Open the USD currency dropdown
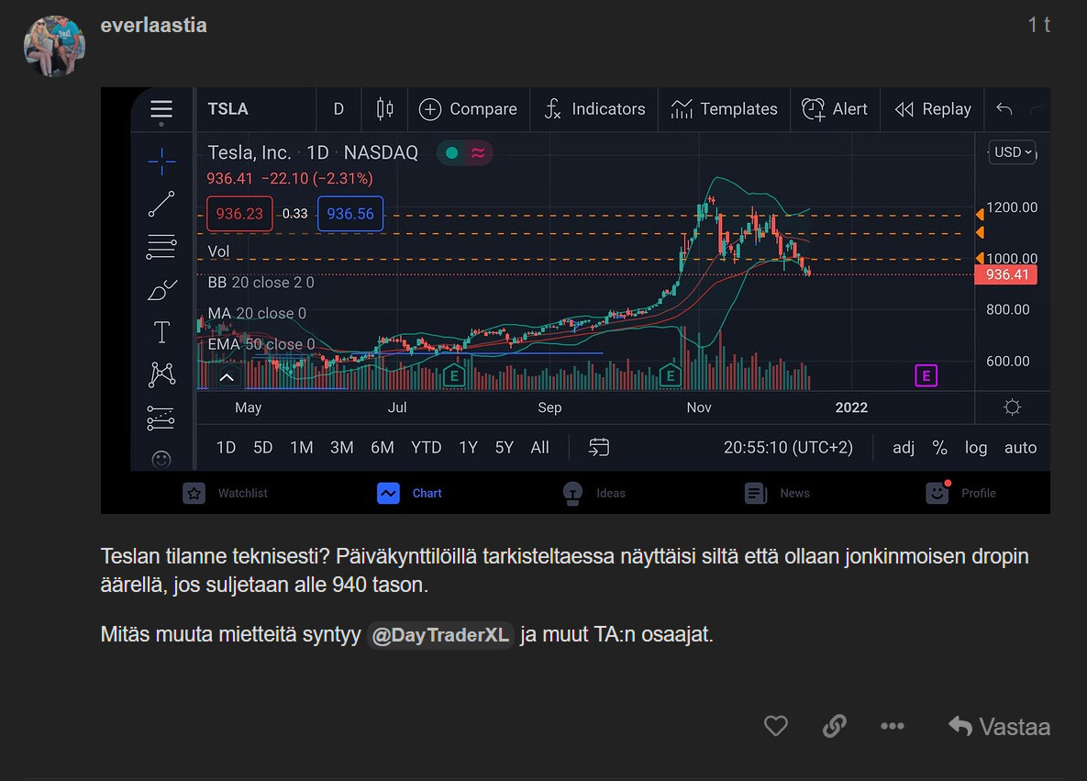This screenshot has width=1087, height=781. click(1013, 152)
